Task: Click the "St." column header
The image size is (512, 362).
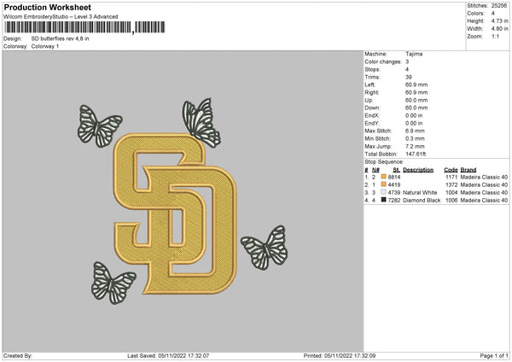Action: [397, 170]
